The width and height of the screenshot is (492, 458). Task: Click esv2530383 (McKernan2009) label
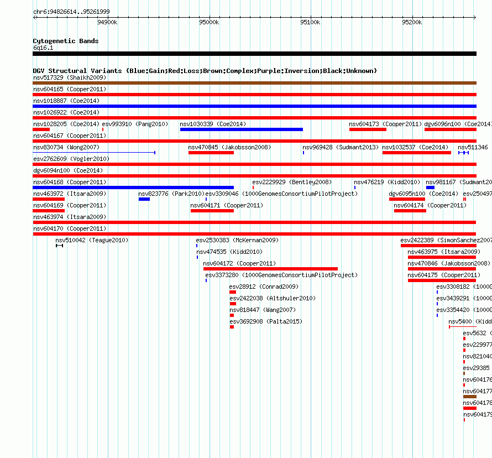tap(237, 240)
